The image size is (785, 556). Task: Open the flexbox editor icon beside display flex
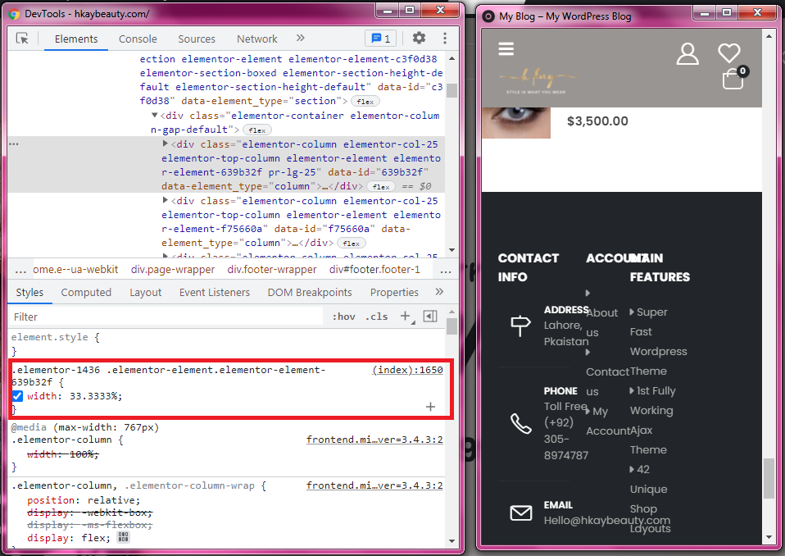click(x=123, y=537)
